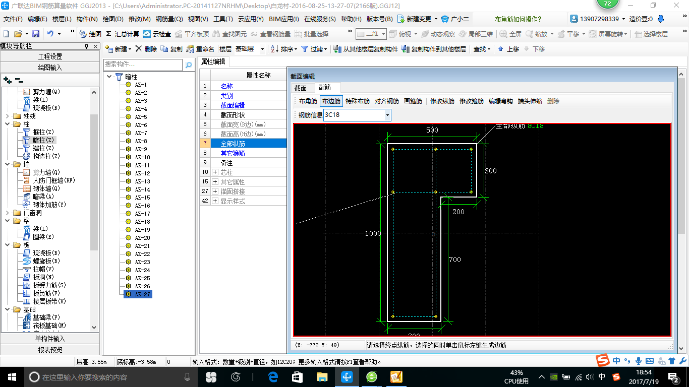Click the save disk icon

coord(36,34)
